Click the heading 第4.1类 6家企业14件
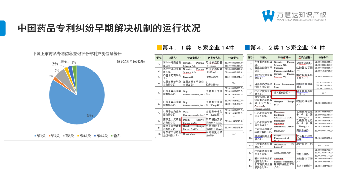The image size is (341, 172). [x=198, y=48]
